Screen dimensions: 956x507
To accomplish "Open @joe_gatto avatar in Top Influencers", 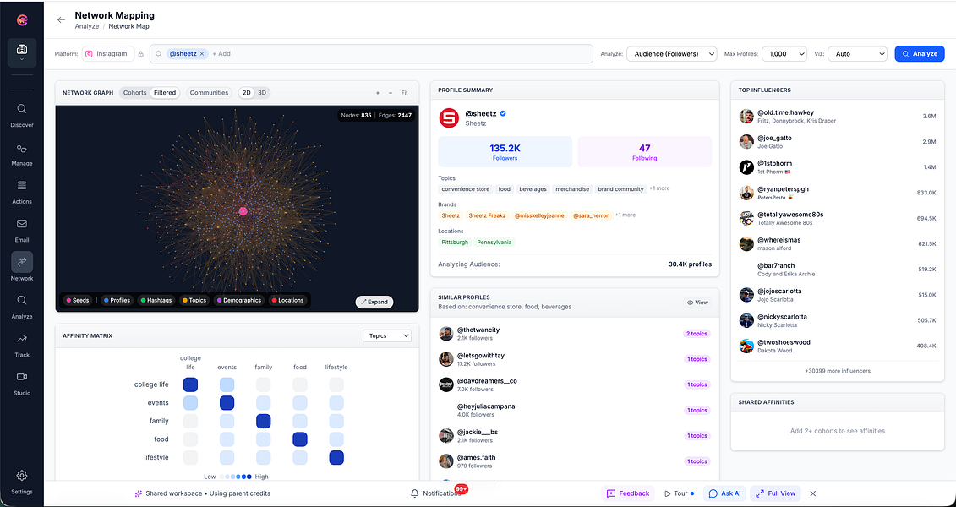I will coord(746,142).
